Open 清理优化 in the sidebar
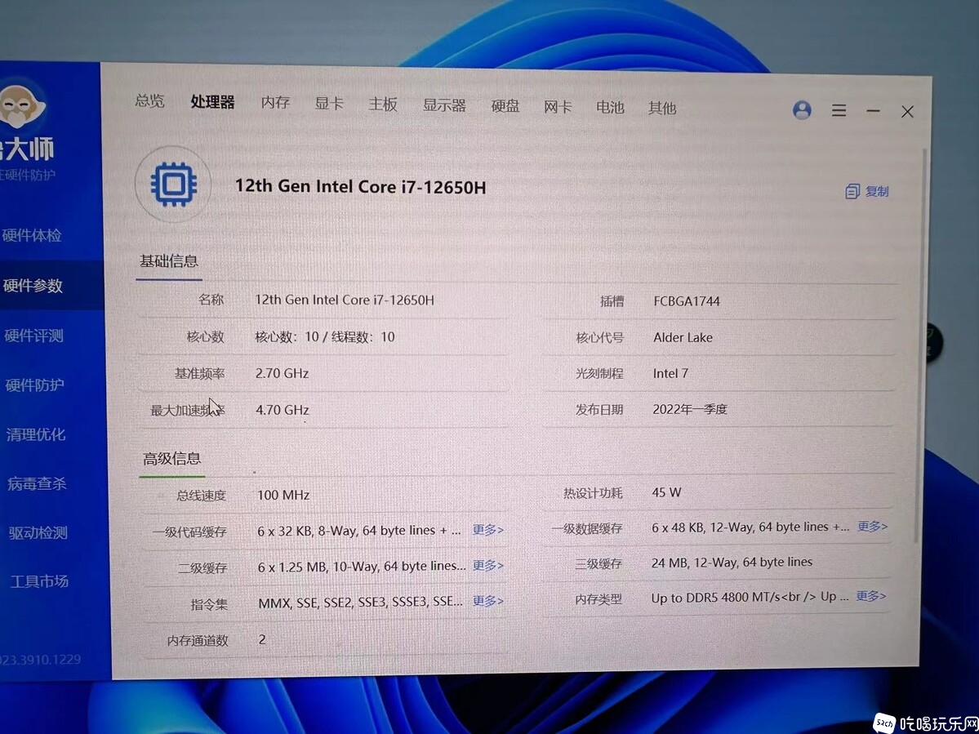 pyautogui.click(x=36, y=434)
